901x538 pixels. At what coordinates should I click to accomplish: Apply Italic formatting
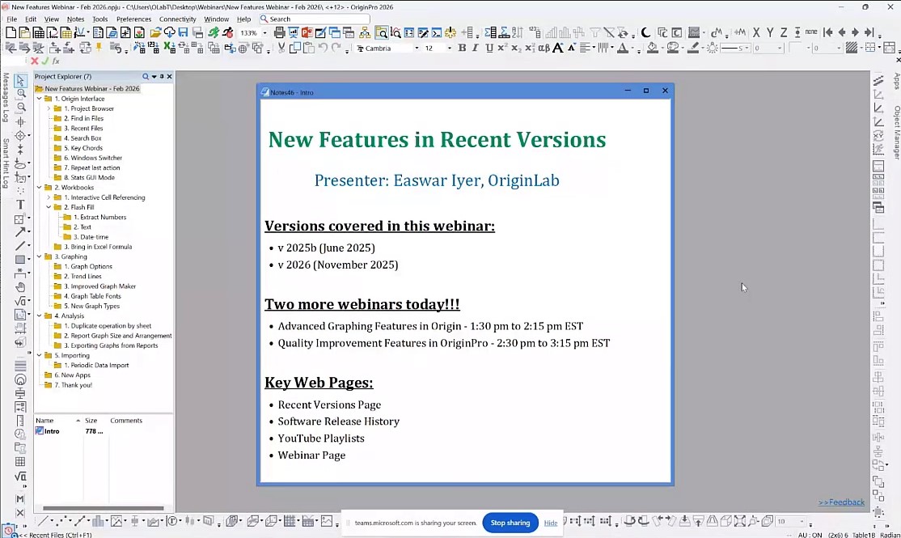[476, 49]
